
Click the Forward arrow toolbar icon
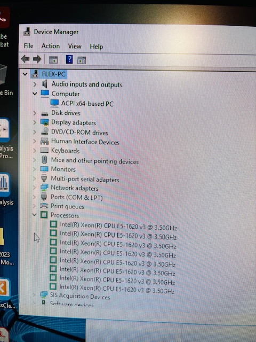pos(37,59)
